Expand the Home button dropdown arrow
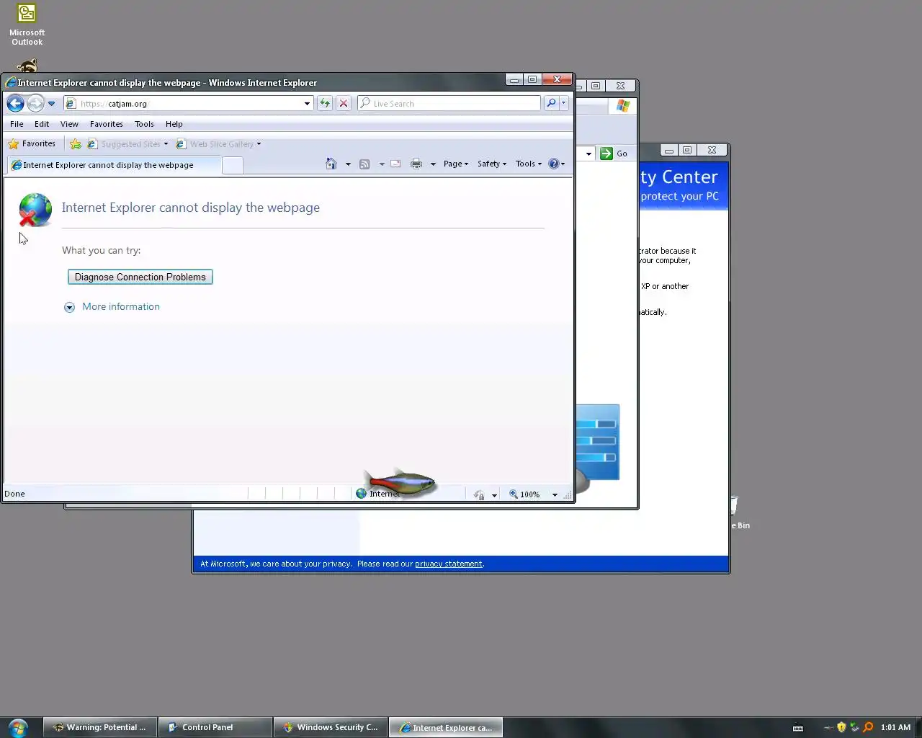 coord(348,164)
